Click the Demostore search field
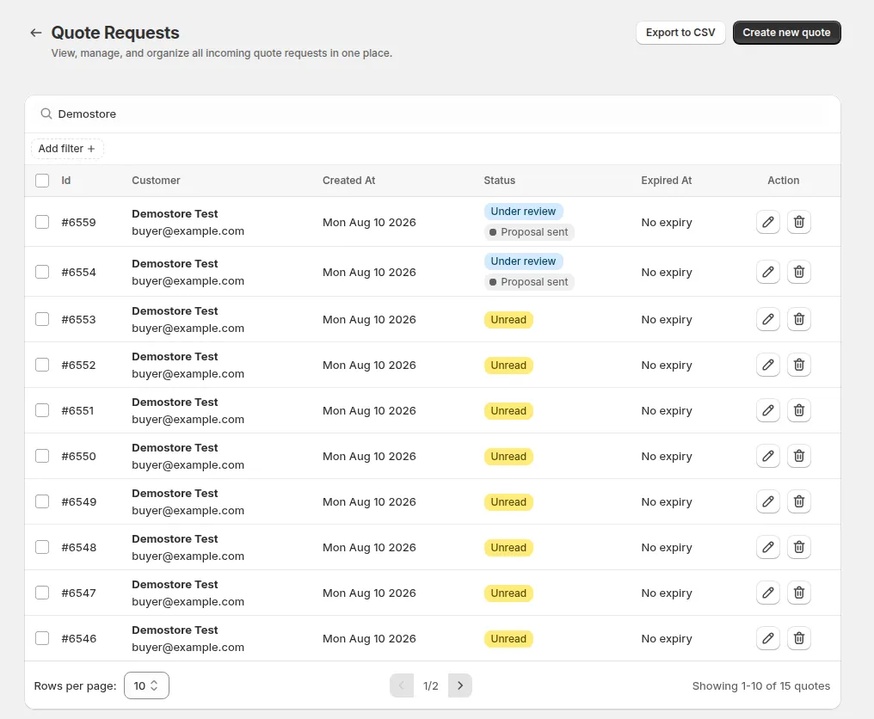This screenshot has height=719, width=874. (433, 114)
